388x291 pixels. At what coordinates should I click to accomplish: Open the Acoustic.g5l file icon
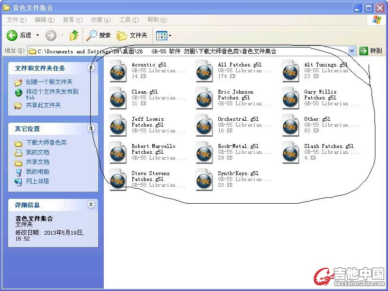click(118, 71)
